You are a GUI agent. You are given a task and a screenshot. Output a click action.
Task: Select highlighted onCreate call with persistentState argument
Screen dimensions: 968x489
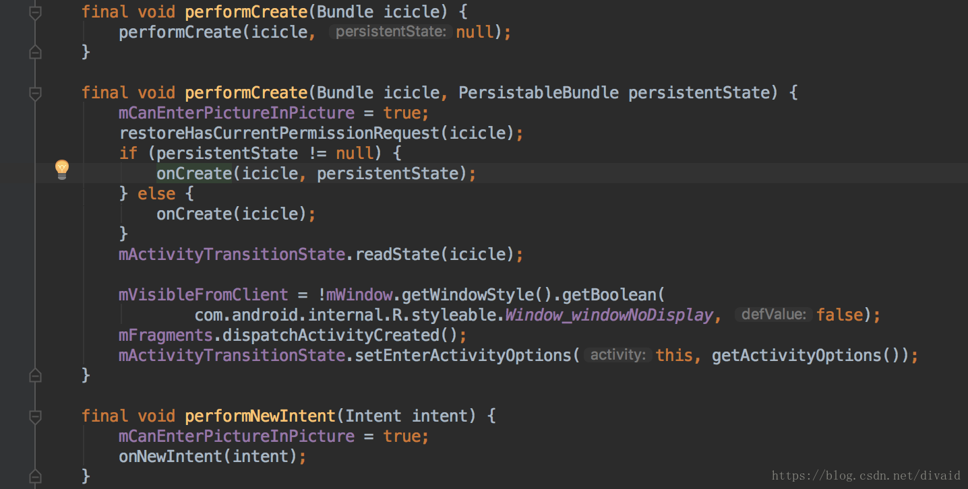click(x=194, y=173)
